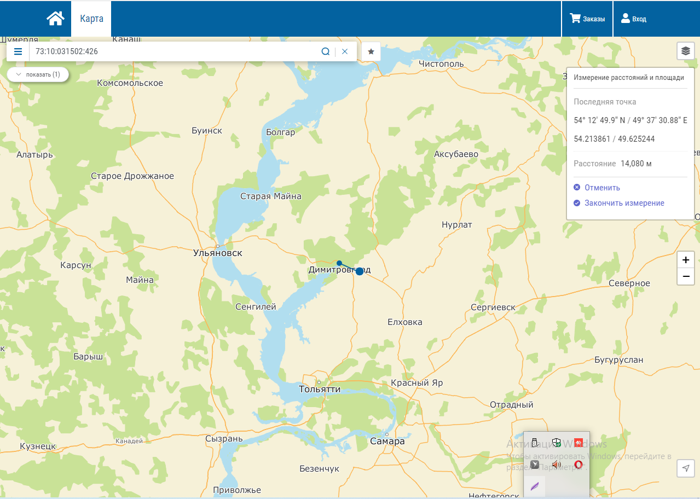700x499 pixels.
Task: Clear the search field with X
Action: [x=345, y=51]
